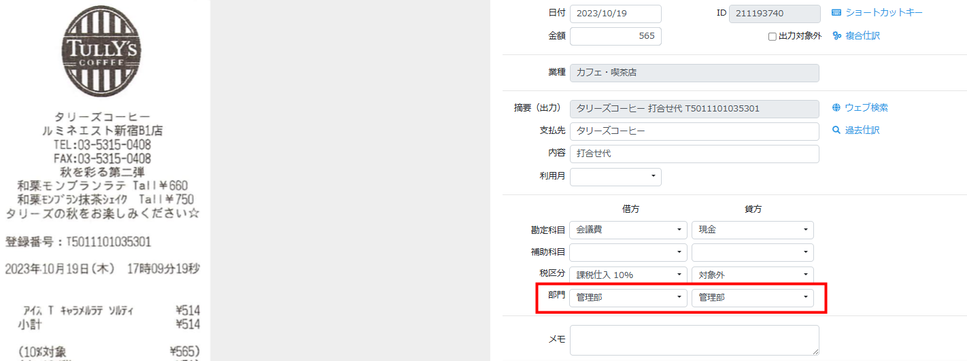Screen dimensions: 967x361
Task: Click the 業種 field showing カフェ・喫茶店
Action: pos(694,72)
